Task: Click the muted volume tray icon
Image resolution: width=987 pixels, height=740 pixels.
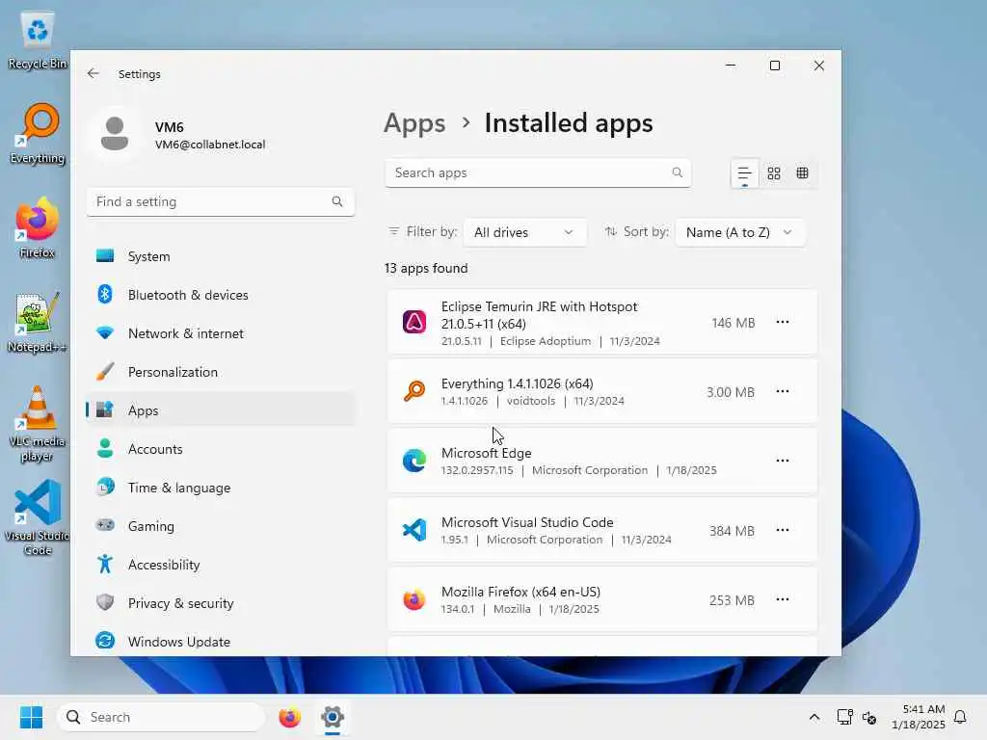Action: [869, 717]
